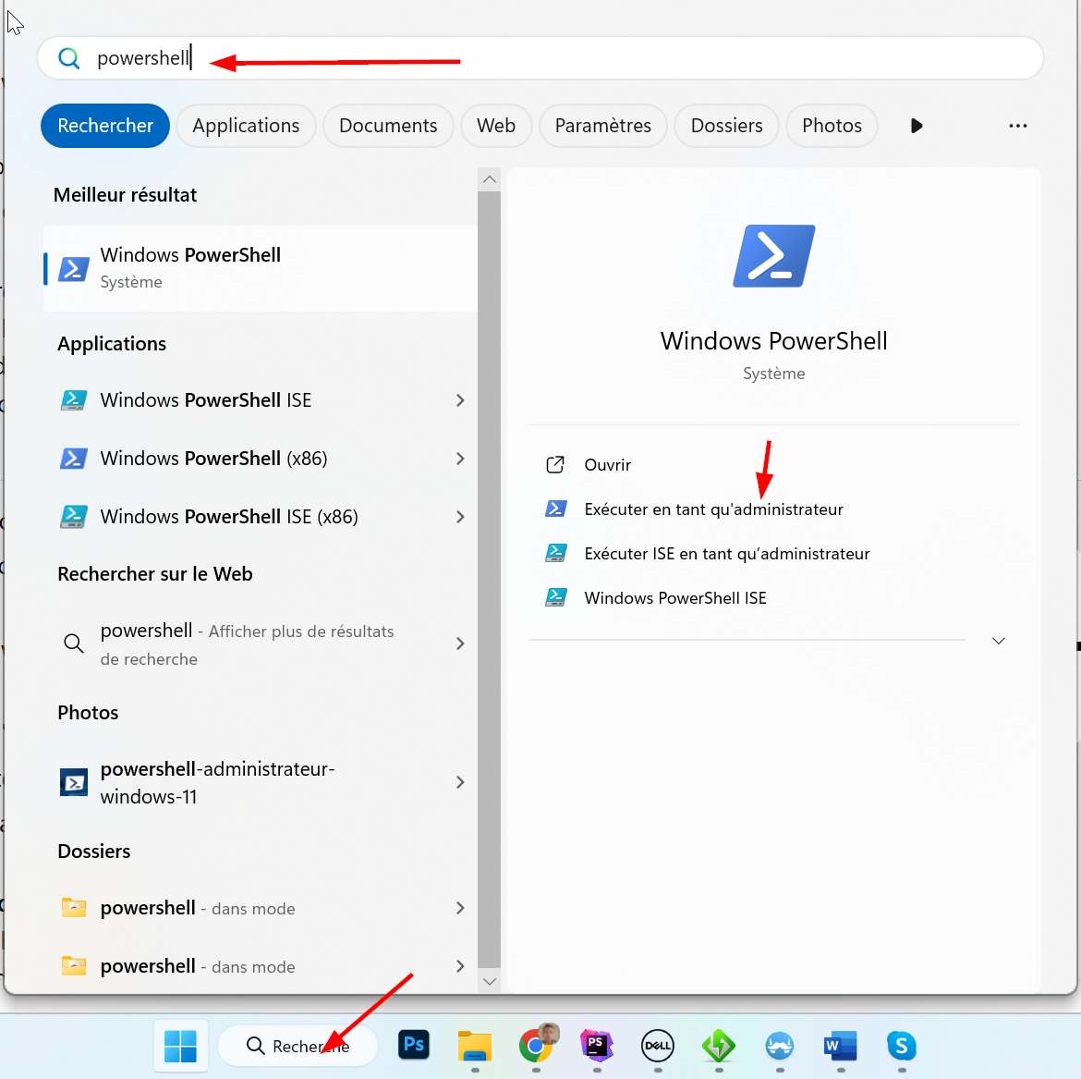Launch Google Chrome from the taskbar
Image resolution: width=1081 pixels, height=1079 pixels.
536,1045
